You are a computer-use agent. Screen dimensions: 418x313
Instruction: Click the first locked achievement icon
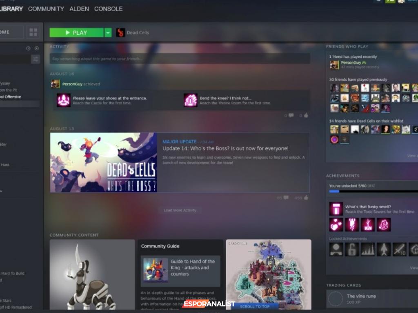tap(336, 249)
